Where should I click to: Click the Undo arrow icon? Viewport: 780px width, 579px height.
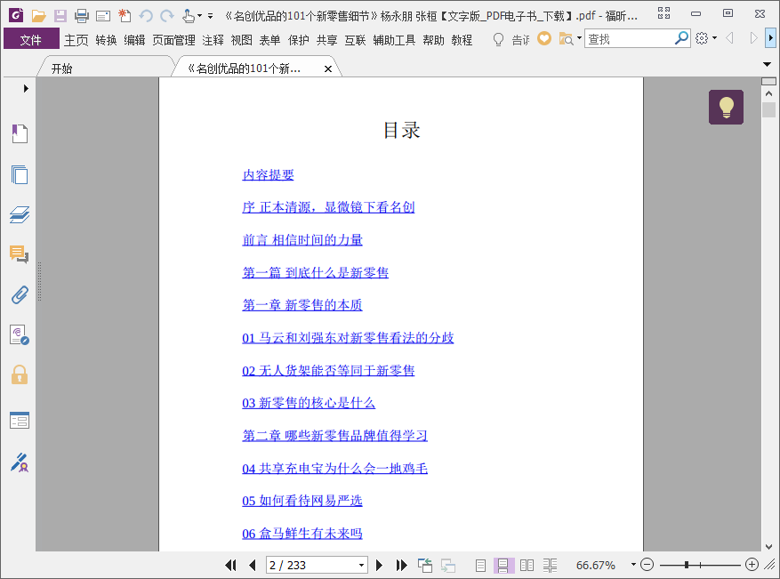point(146,16)
